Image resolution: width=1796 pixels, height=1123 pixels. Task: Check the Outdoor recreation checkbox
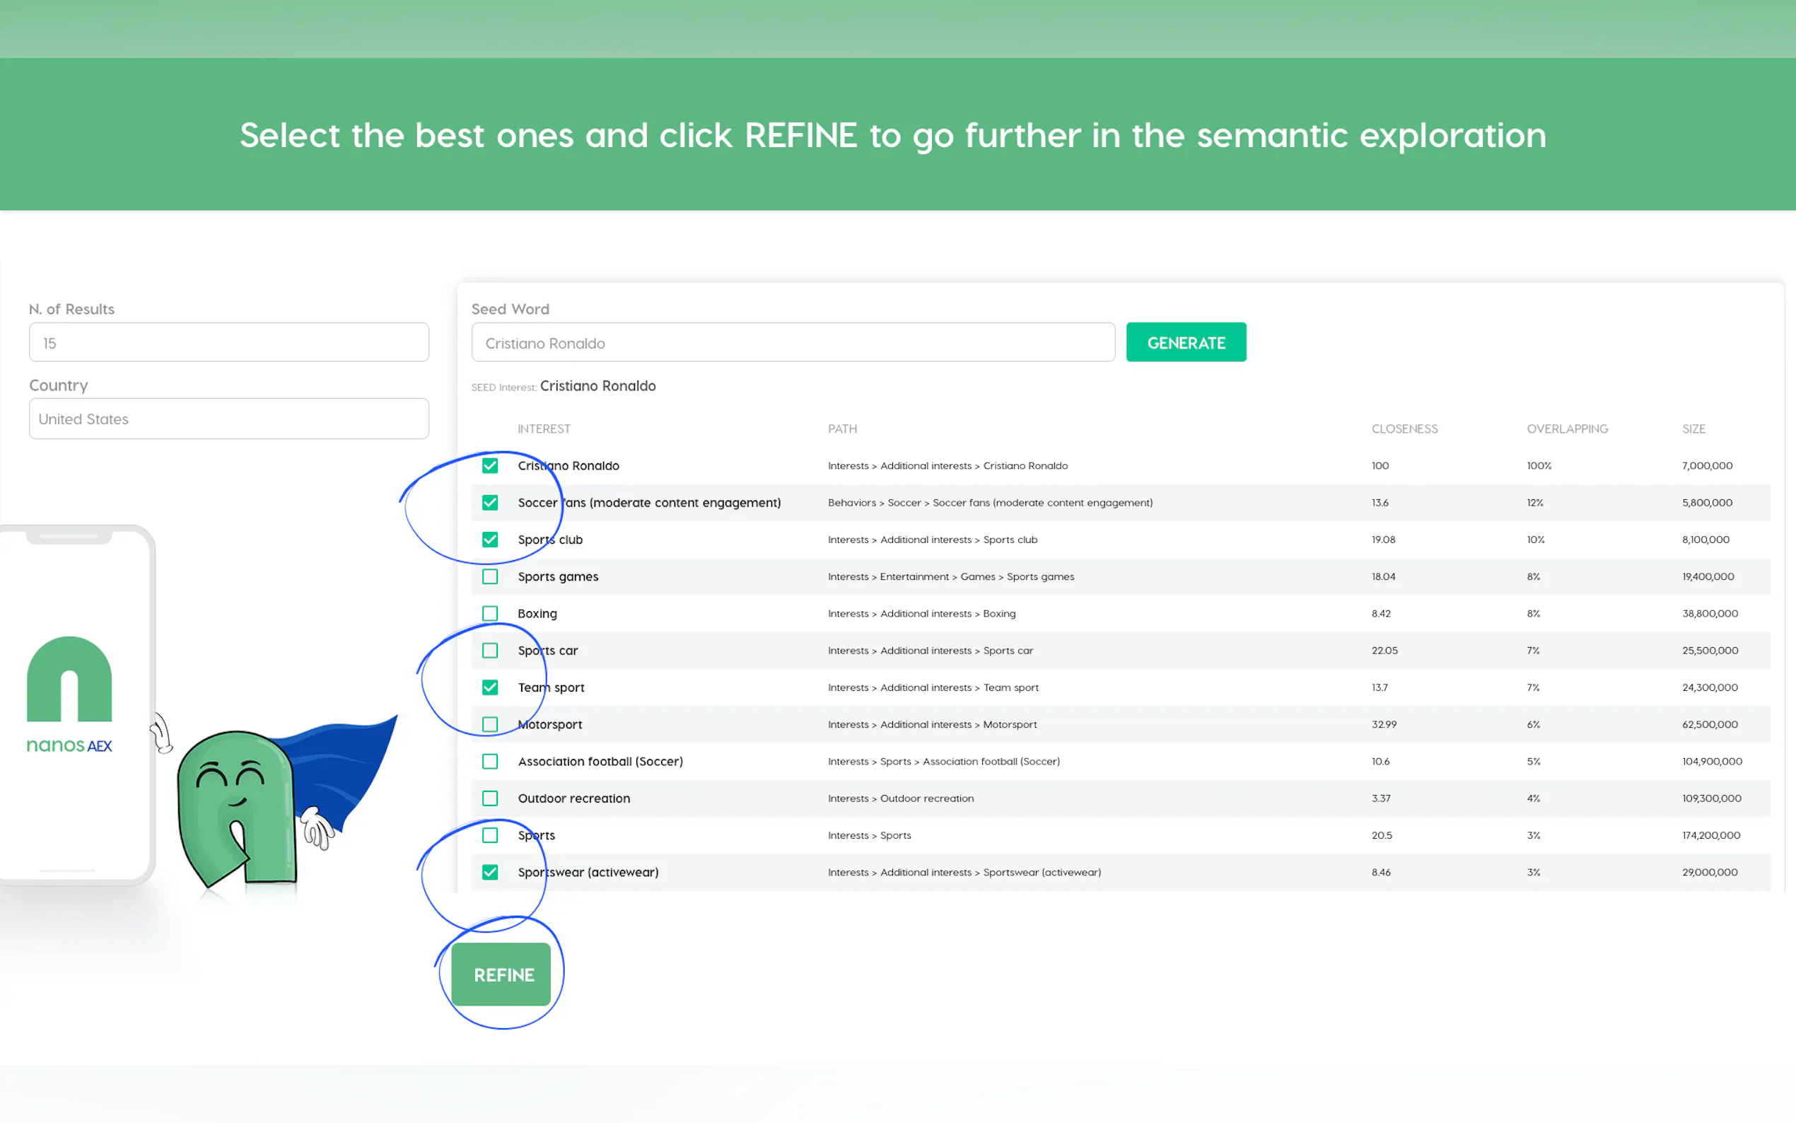(490, 798)
